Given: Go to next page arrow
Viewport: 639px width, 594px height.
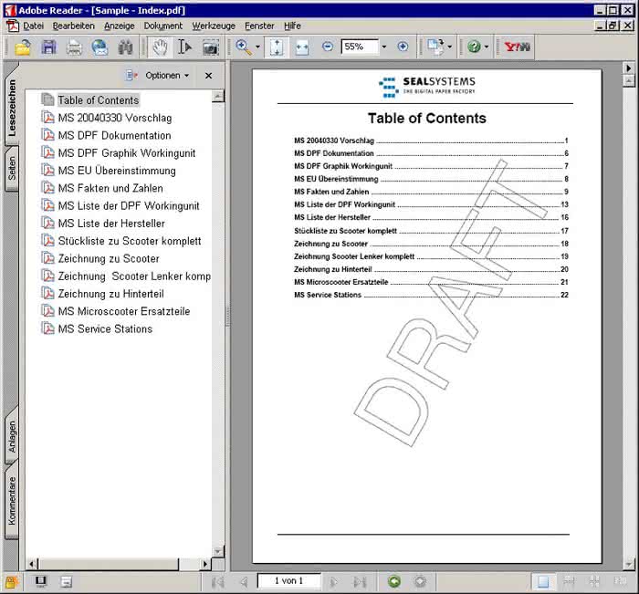Looking at the screenshot, I should click(333, 582).
